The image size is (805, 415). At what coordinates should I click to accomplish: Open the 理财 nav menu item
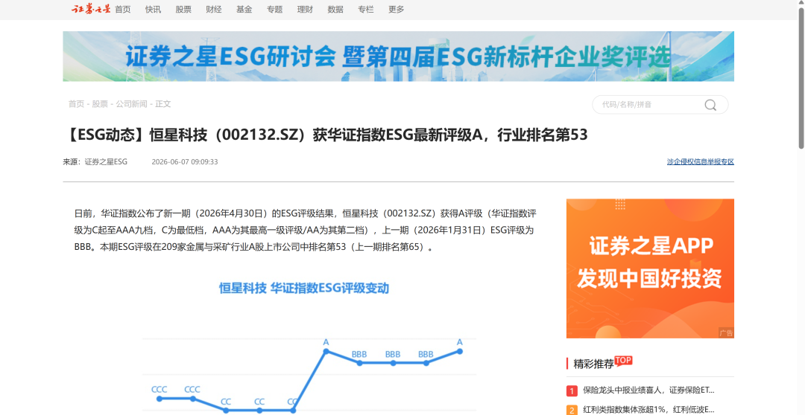coord(305,9)
